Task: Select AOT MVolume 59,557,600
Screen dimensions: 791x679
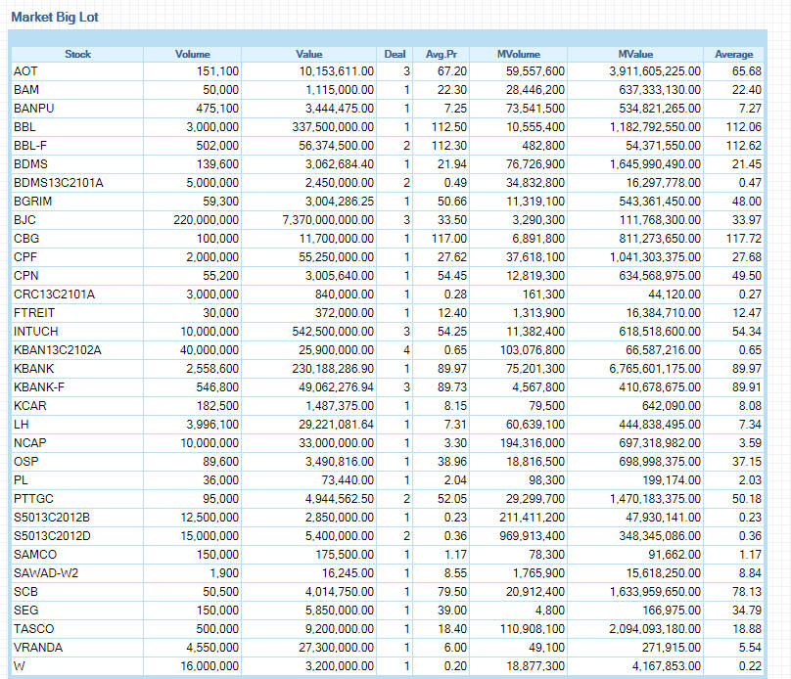Action: [x=535, y=71]
